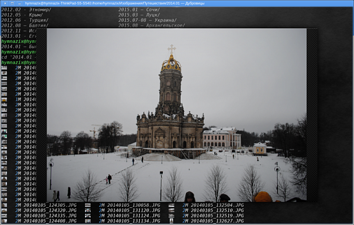Viewport: 354px width, 225px height.
Task: Click the 2012.06 - Турция/ directory entry
Action: click(25, 20)
